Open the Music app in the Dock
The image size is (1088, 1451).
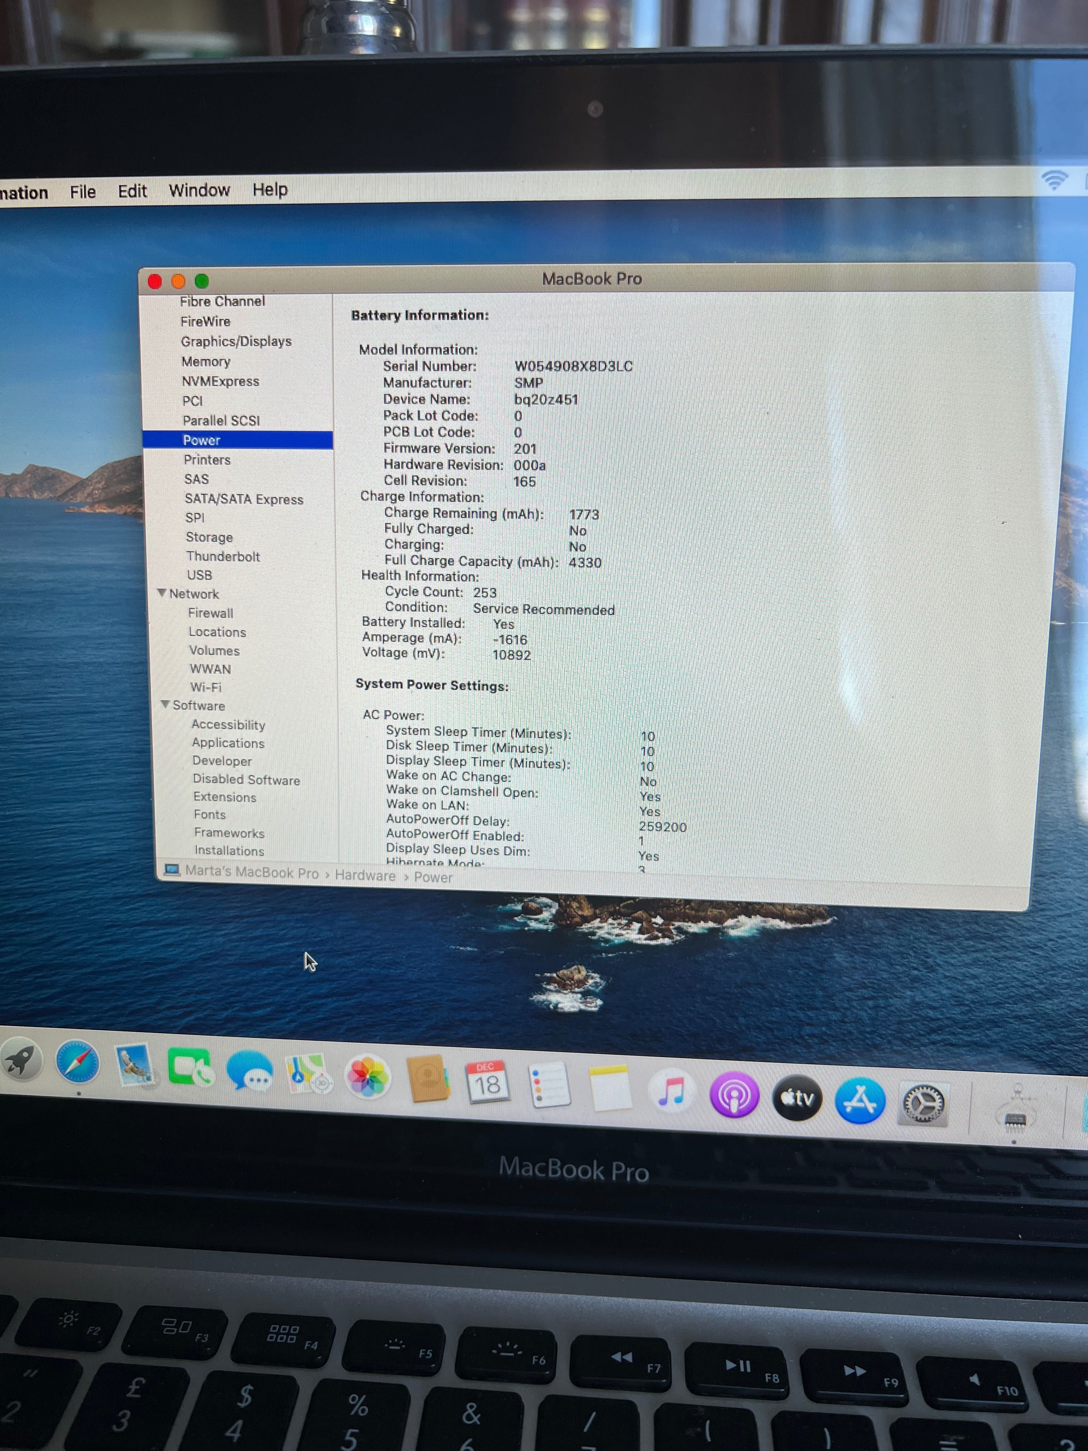click(672, 1091)
